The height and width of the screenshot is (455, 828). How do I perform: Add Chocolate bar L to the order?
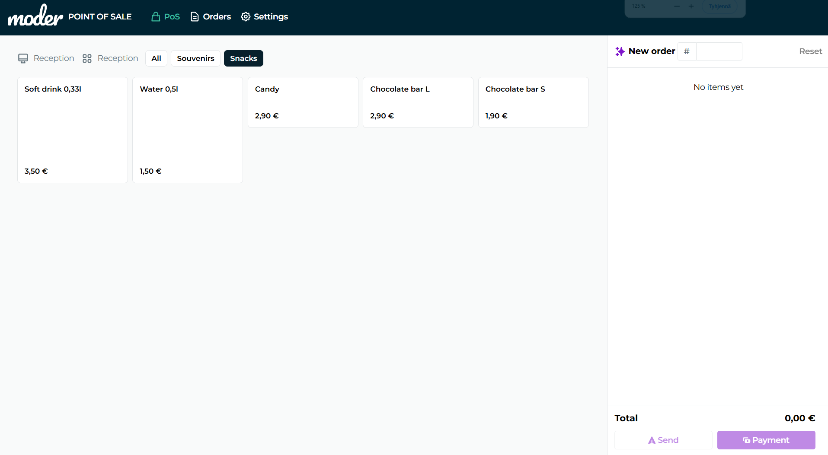(x=418, y=102)
